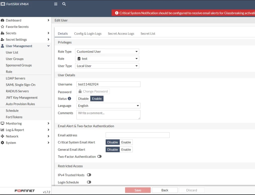Switch to the Details tab

tap(63, 33)
